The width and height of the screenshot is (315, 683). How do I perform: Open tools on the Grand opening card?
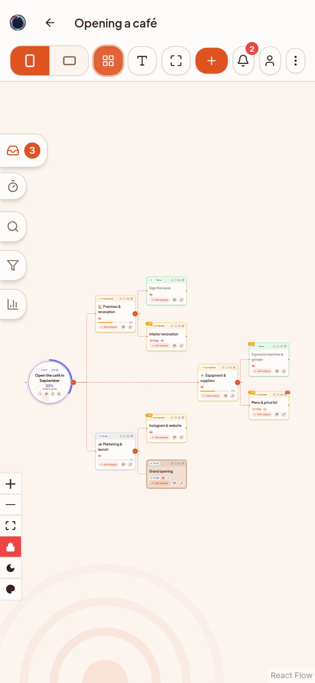point(174,483)
